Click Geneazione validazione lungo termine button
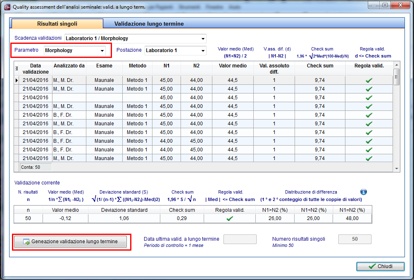 (x=70, y=242)
